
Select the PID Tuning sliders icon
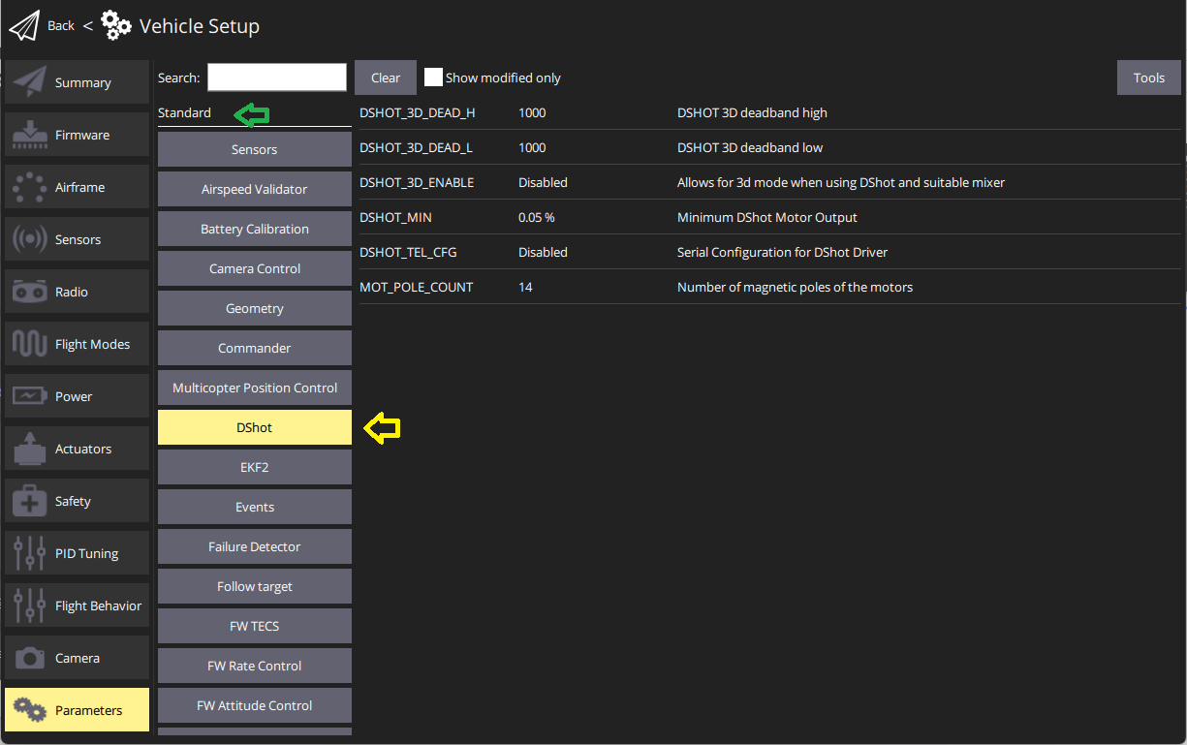pos(29,552)
